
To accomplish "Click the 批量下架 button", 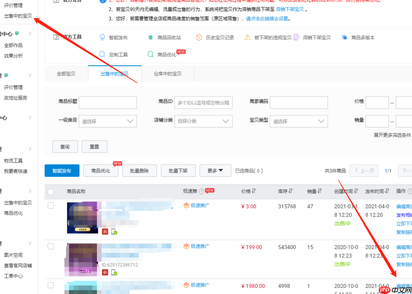I will tap(178, 171).
